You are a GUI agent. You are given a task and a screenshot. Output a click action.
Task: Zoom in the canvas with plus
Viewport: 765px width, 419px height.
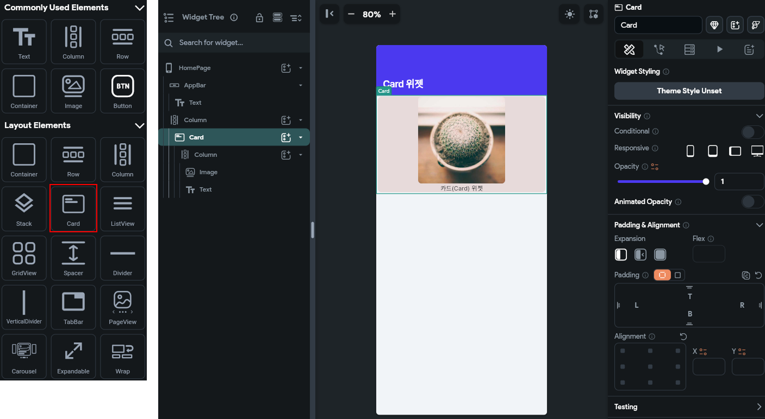click(392, 14)
